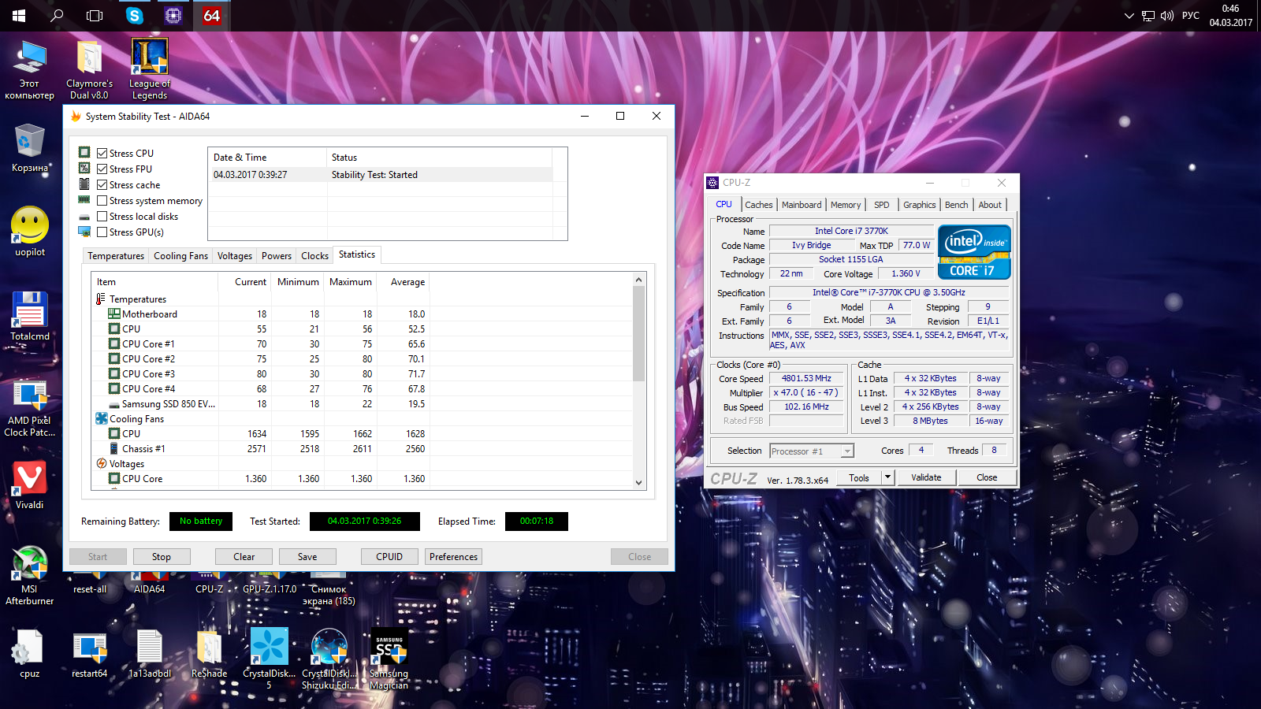Click the Intel Core i7 logo in CPU-Z

pos(974,251)
